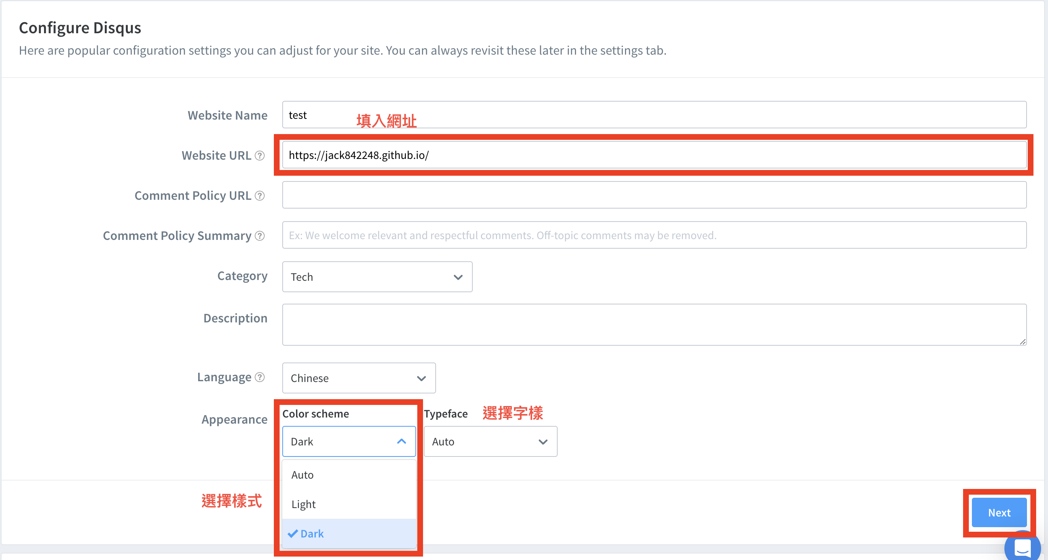Click inside the Description text area
The height and width of the screenshot is (560, 1048).
click(x=654, y=325)
